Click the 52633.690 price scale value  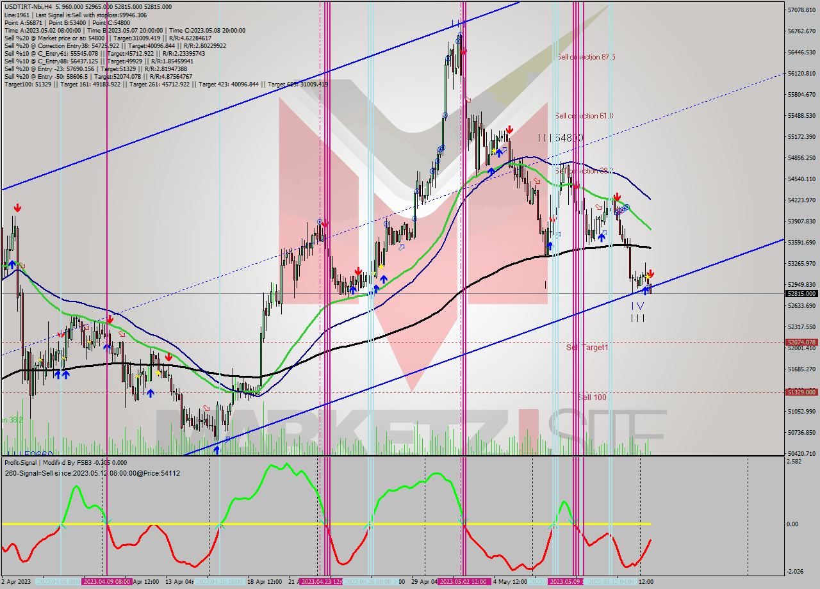tap(801, 306)
